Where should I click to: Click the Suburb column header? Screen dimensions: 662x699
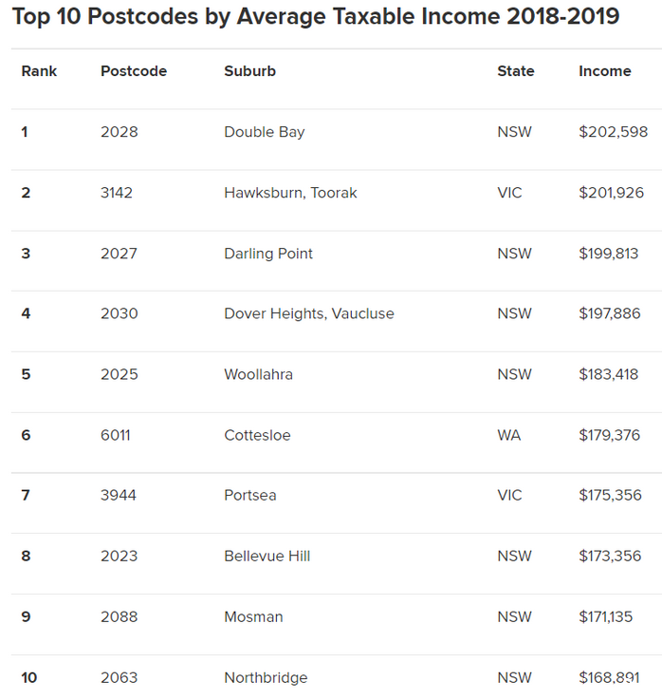(x=249, y=71)
